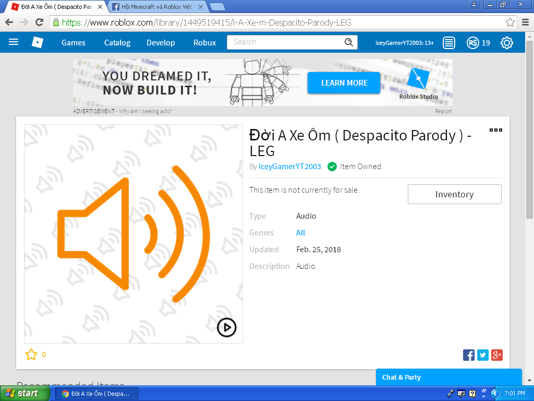534x401 pixels.
Task: Click the monitor tray icon in taskbar
Action: (x=461, y=394)
